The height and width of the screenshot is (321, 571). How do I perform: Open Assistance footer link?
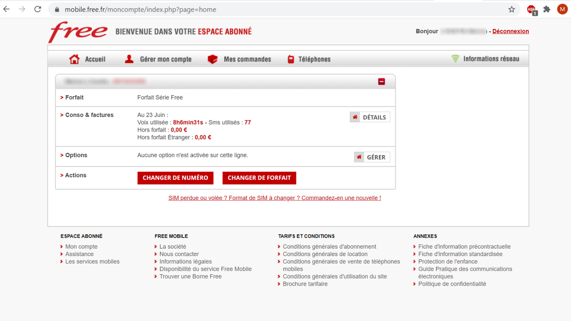(x=79, y=254)
